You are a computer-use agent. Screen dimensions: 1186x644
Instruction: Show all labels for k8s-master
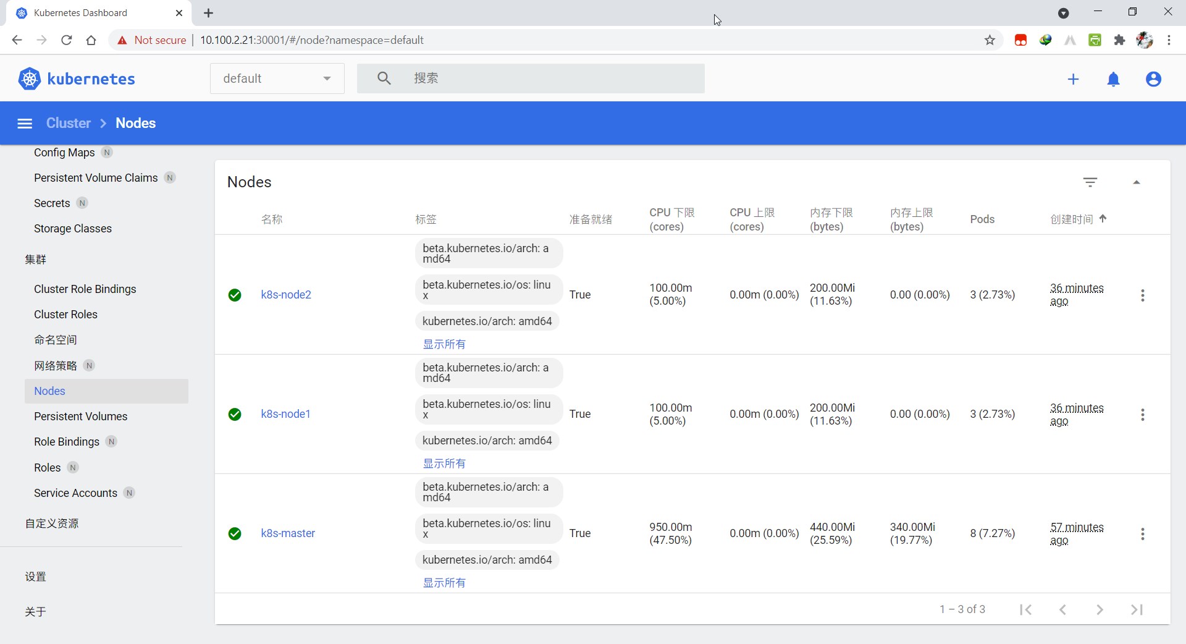[x=444, y=583]
